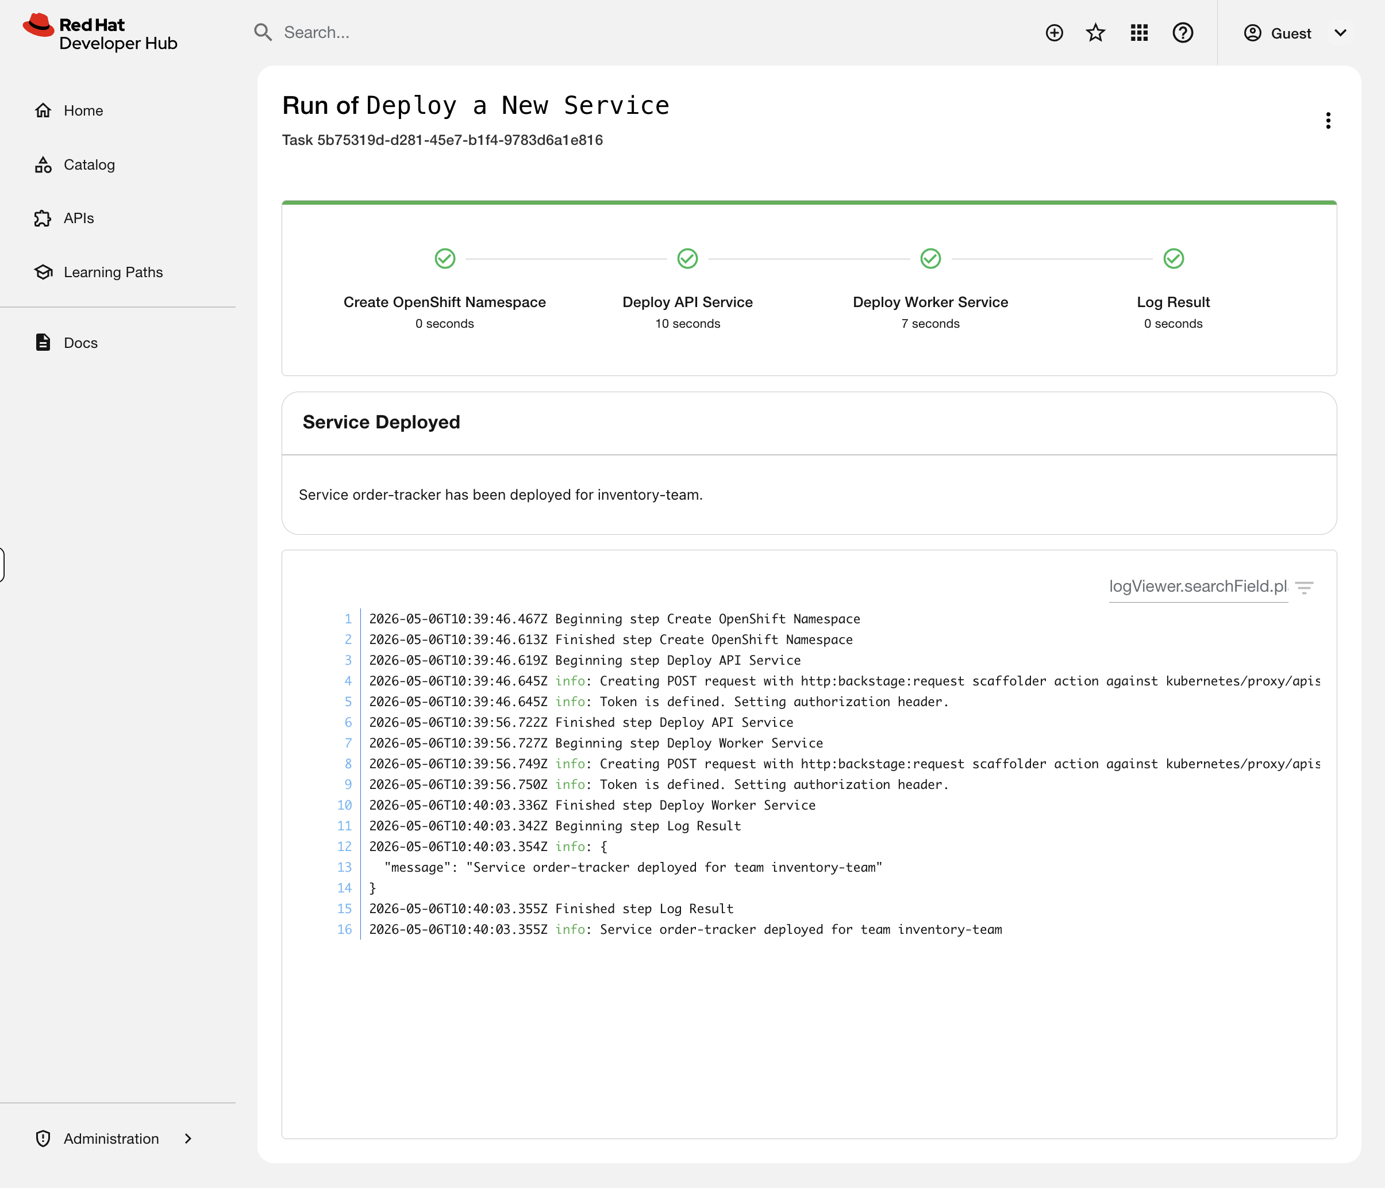
Task: Click log line number 8
Action: [348, 764]
